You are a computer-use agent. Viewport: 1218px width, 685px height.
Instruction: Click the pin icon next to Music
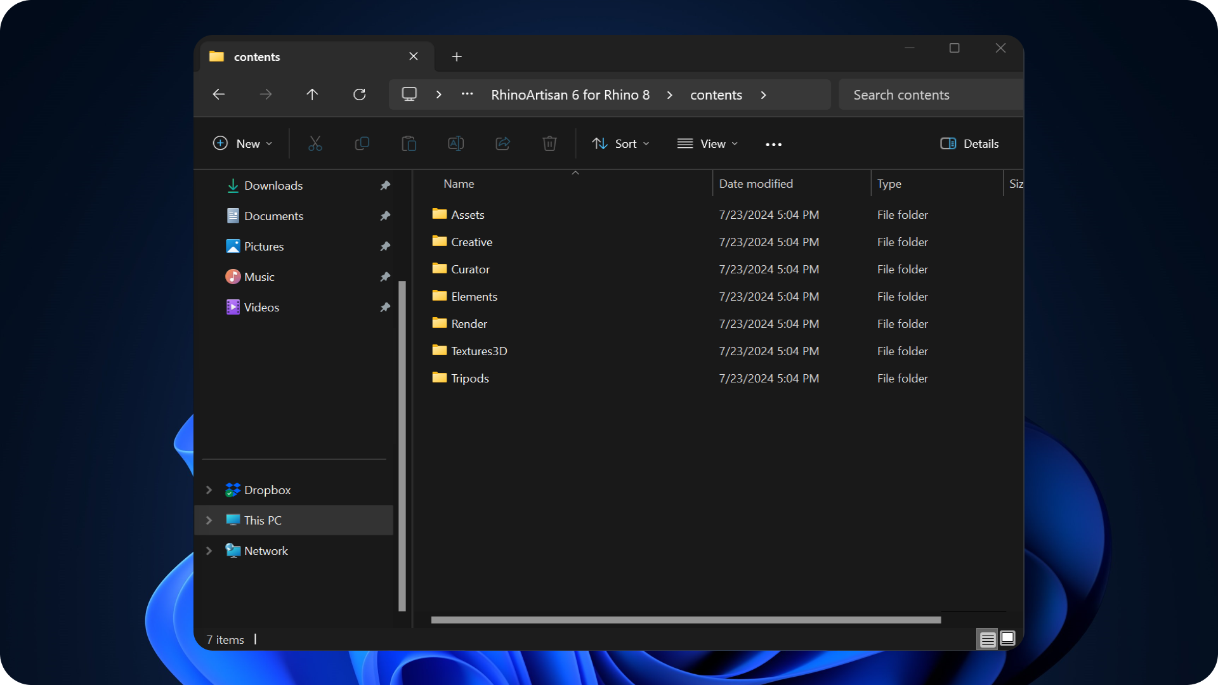click(385, 277)
